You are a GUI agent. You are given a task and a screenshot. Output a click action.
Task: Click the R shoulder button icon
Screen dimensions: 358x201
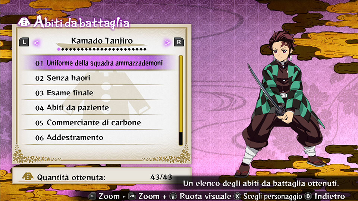(179, 42)
